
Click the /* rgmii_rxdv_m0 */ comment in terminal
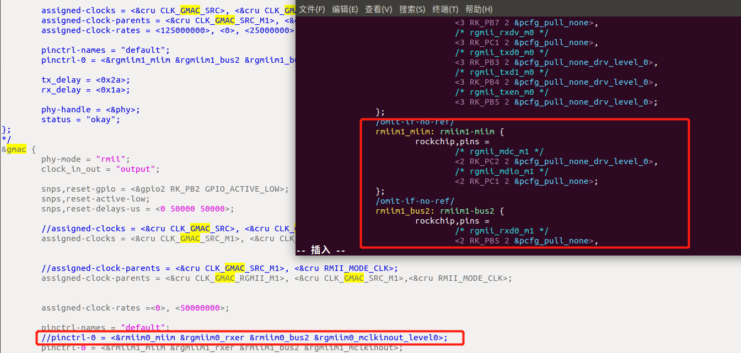click(x=502, y=32)
